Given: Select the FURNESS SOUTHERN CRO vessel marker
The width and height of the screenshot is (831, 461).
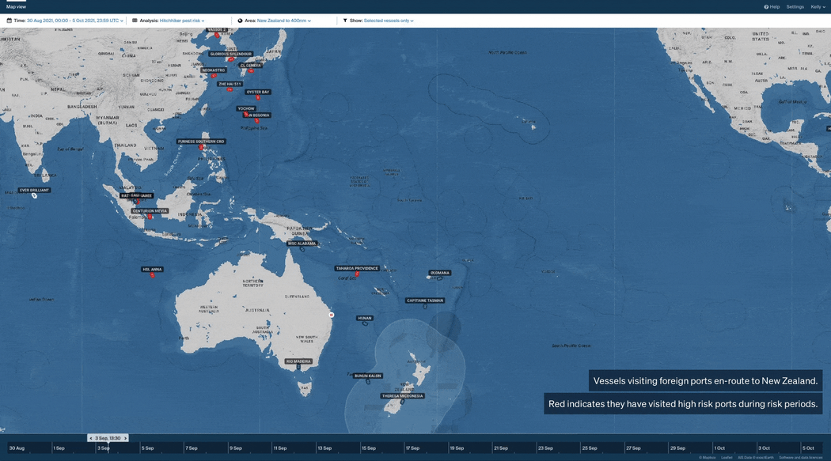Looking at the screenshot, I should pyautogui.click(x=201, y=147).
